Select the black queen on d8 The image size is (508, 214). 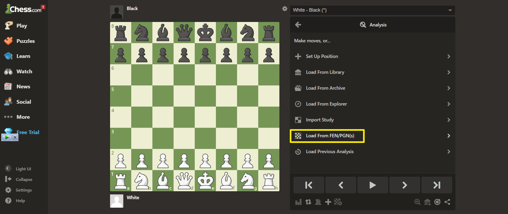tap(184, 33)
